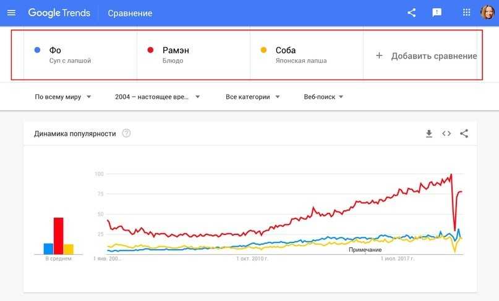The image size is (499, 301).
Task: Share the popularity dynamics chart
Action: pos(464,133)
